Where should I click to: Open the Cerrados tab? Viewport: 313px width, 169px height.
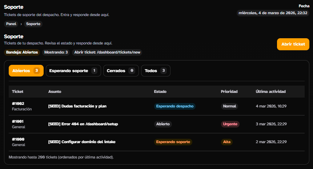(121, 71)
